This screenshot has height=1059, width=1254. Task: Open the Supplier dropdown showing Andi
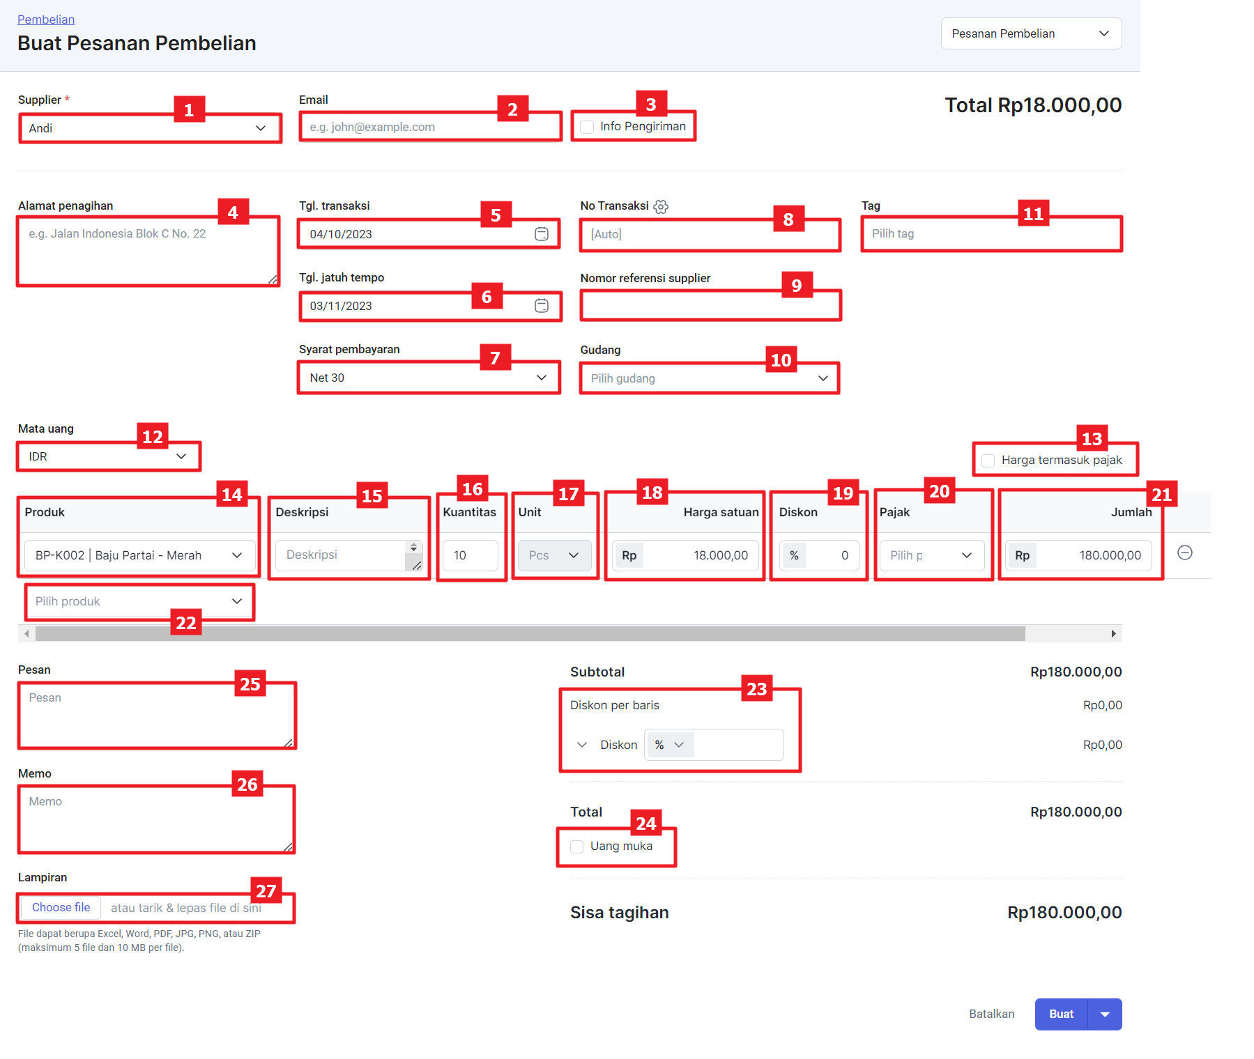[149, 128]
